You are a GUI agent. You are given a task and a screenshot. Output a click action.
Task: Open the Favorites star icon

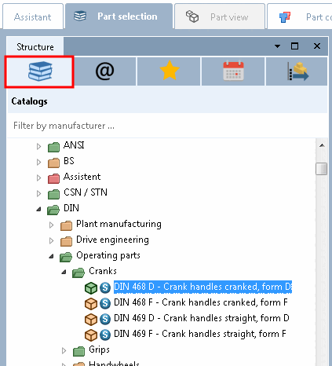169,71
